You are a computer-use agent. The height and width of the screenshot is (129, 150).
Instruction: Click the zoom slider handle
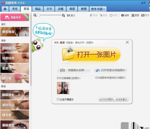[39, 15]
